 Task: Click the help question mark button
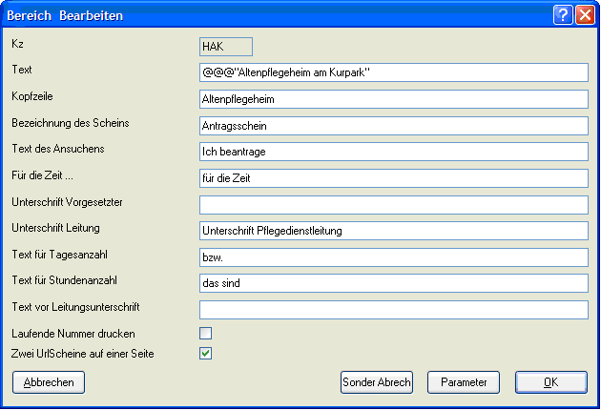(x=563, y=14)
